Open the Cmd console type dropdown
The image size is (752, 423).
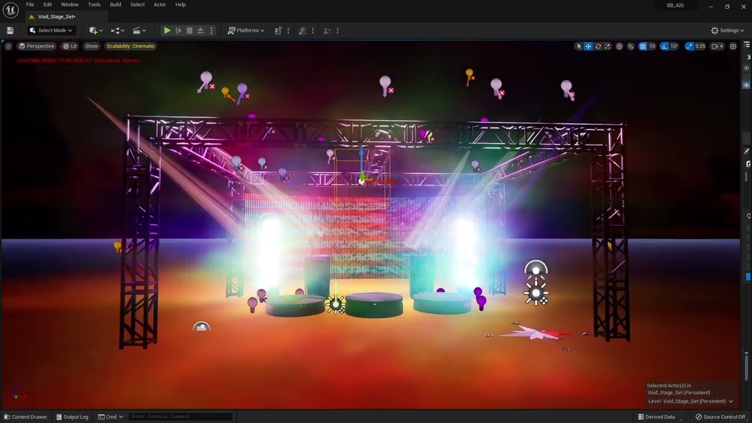tap(110, 417)
